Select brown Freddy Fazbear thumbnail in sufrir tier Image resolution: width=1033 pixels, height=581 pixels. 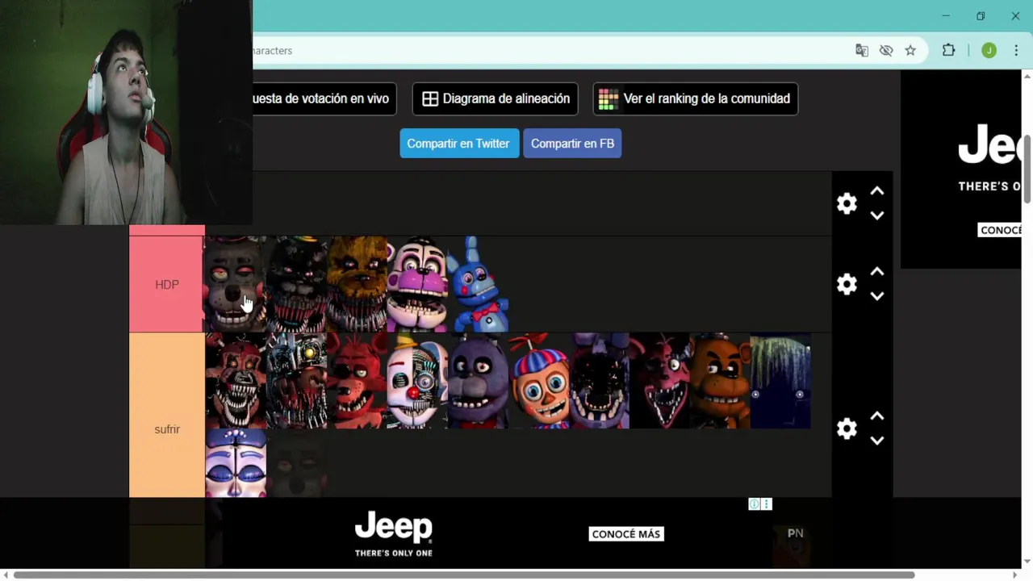coord(720,381)
